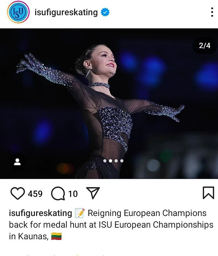Show tagged people via person icon
The height and width of the screenshot is (256, 218).
click(x=17, y=162)
